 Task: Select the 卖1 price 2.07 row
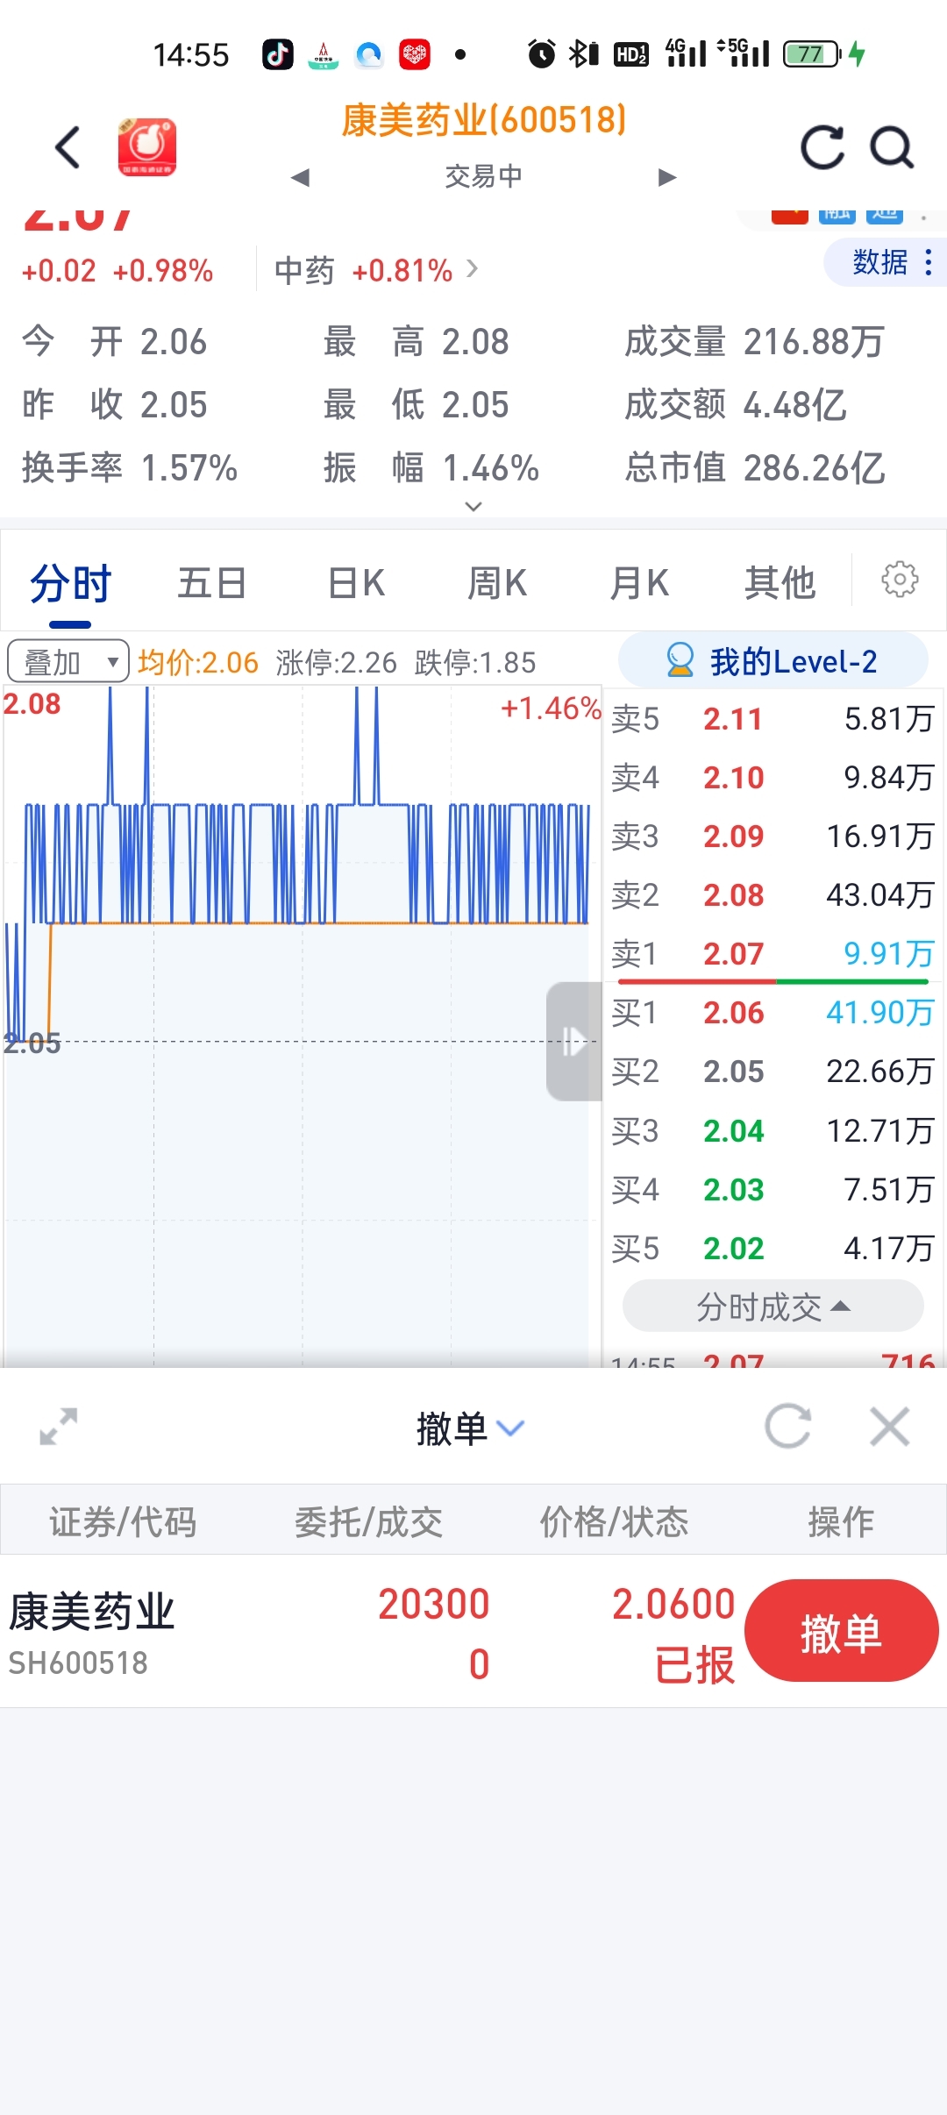[x=773, y=954]
